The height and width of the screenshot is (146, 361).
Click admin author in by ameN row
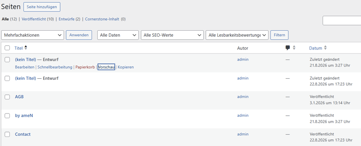(243, 115)
